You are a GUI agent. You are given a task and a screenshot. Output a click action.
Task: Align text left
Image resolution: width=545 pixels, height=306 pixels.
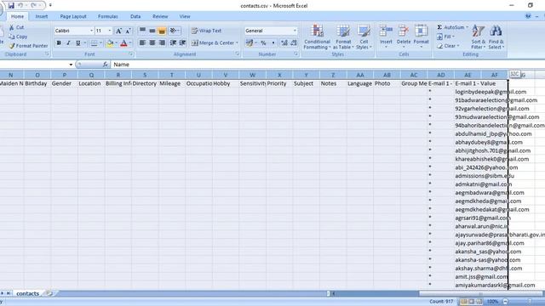(142, 42)
